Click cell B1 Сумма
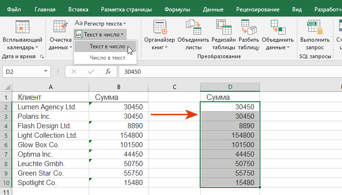The image size is (342, 195). pos(119,97)
